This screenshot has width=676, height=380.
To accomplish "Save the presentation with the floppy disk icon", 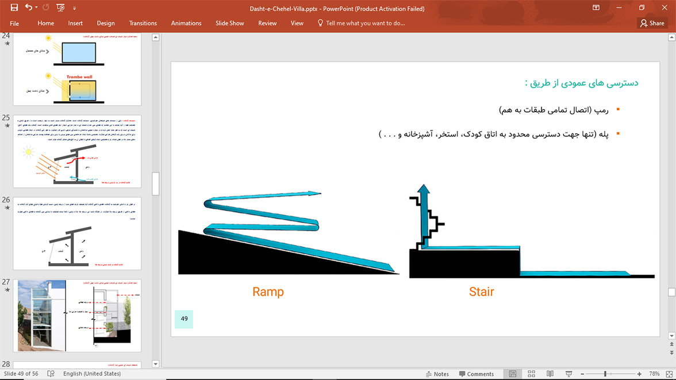I will [x=14, y=7].
